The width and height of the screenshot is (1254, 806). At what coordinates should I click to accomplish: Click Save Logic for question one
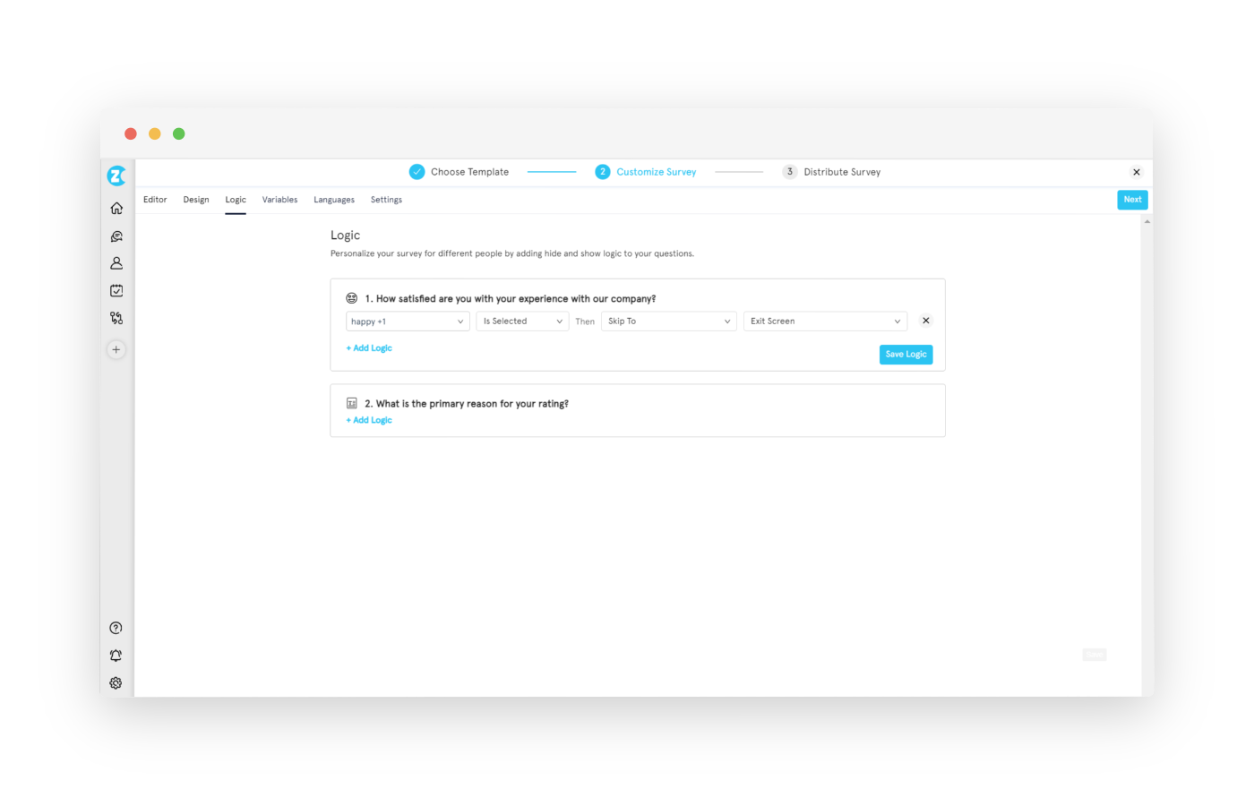(906, 354)
